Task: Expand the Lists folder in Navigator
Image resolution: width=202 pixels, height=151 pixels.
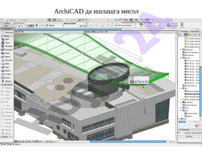Action: click(181, 108)
